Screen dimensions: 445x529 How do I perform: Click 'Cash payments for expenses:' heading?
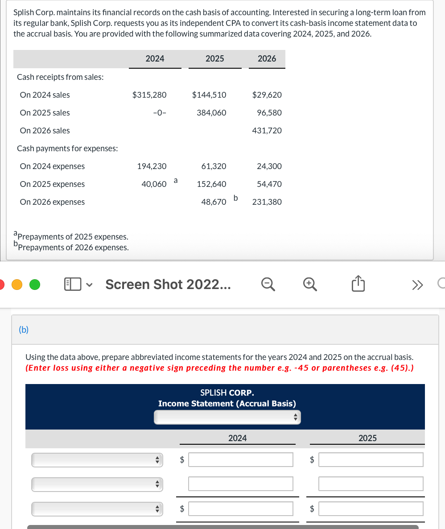coord(67,149)
